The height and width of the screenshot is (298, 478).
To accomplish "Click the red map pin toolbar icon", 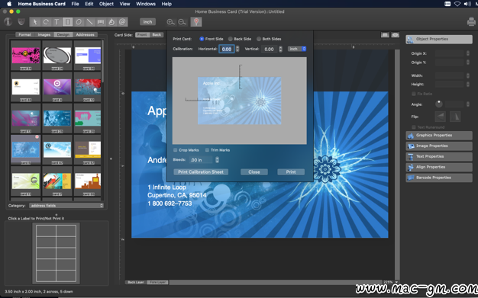I will (x=196, y=22).
